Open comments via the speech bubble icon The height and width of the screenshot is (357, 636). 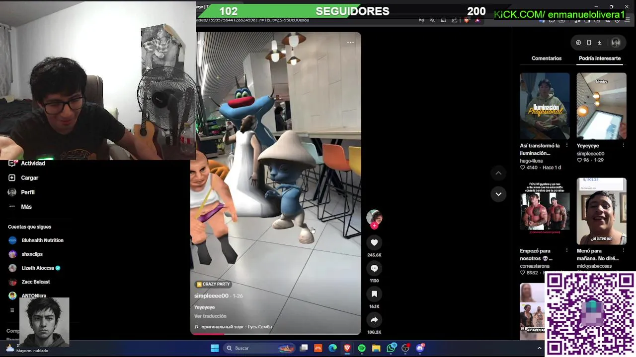click(374, 268)
